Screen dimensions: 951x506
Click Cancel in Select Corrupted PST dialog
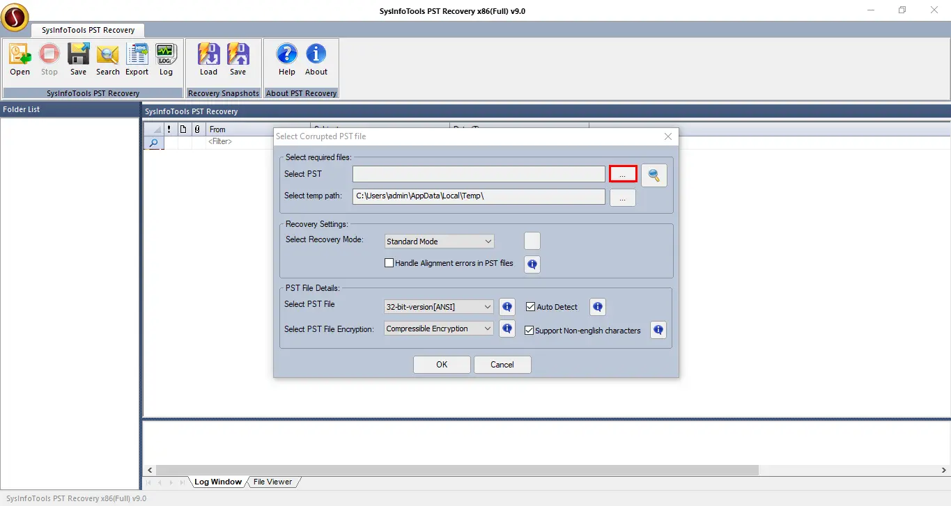[502, 365]
